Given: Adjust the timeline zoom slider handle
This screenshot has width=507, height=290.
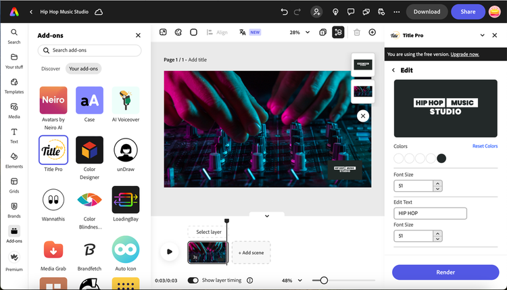Looking at the screenshot, I should tap(324, 281).
